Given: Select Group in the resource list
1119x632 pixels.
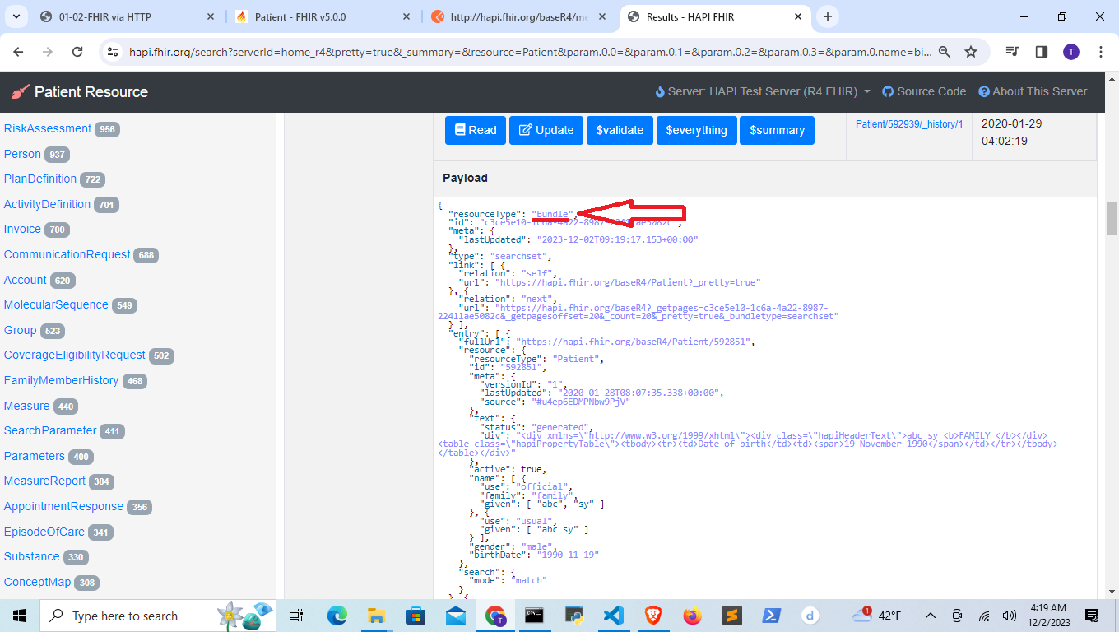Looking at the screenshot, I should [20, 330].
